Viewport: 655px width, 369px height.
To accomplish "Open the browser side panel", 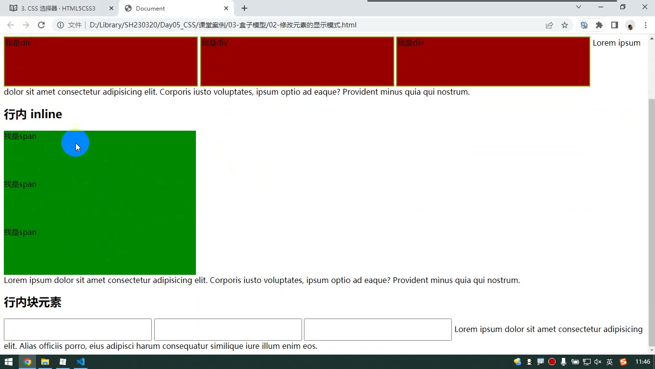I will [615, 25].
